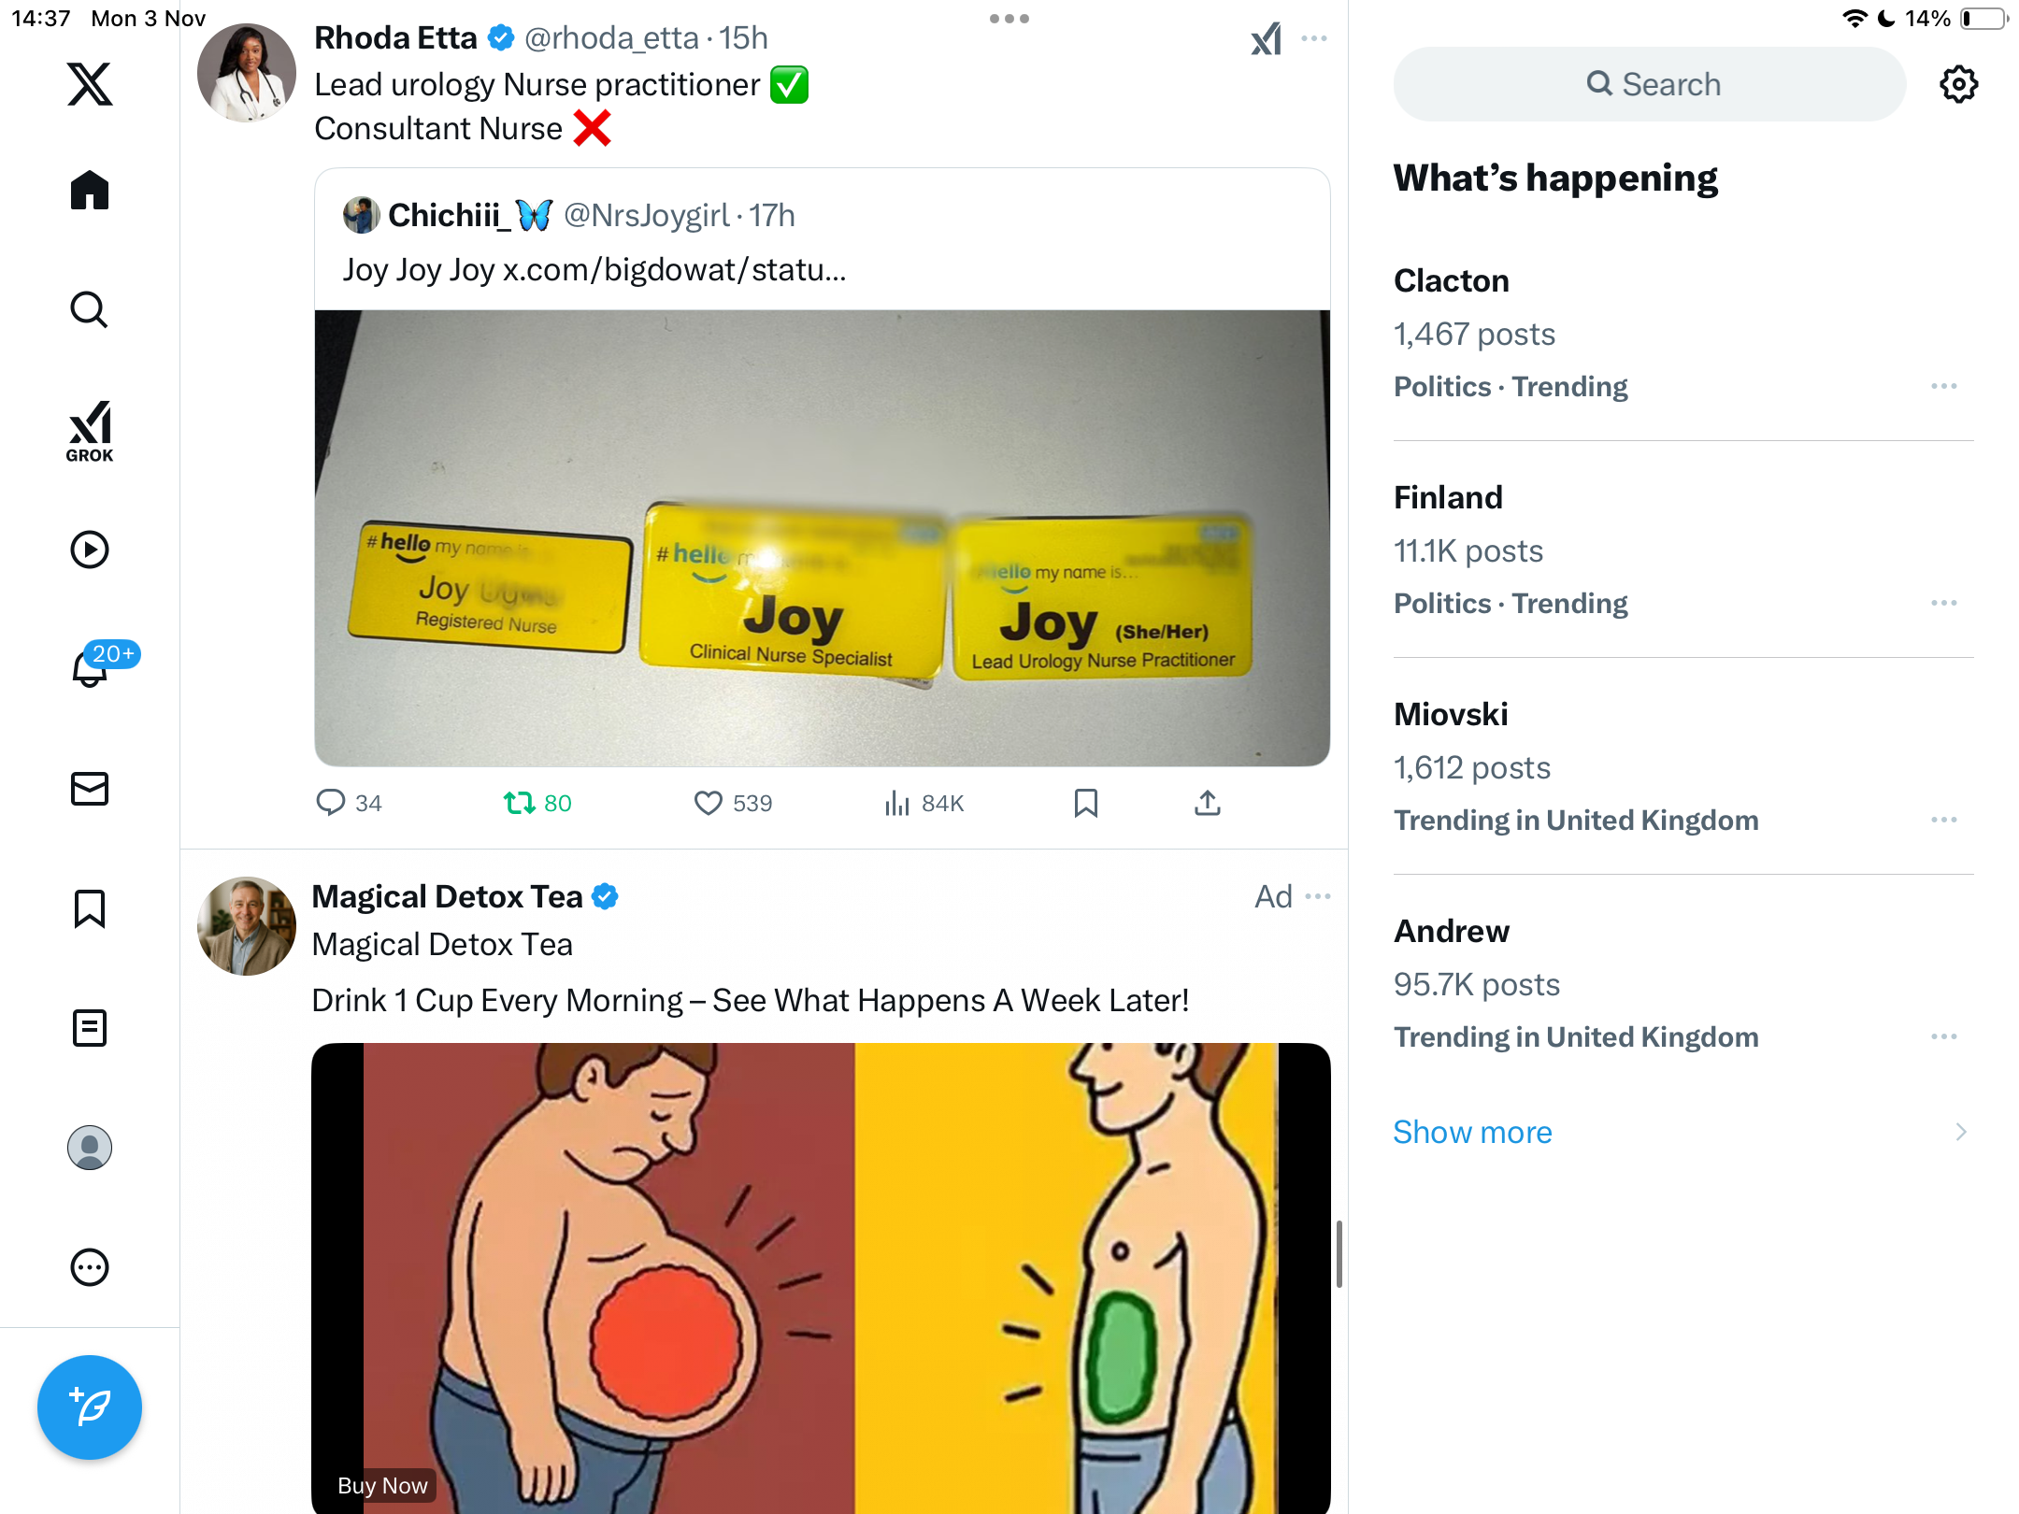
Task: Like Rhoda Etta's post
Action: 709,803
